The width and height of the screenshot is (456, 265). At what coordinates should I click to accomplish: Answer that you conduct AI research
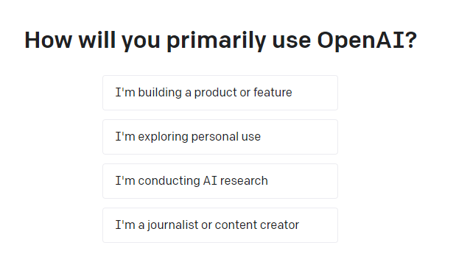(220, 181)
